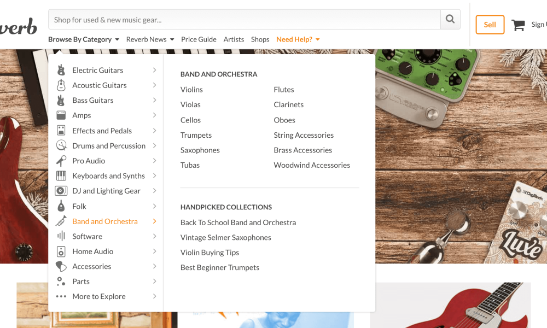Expand the Parts submenu chevron

pos(155,282)
